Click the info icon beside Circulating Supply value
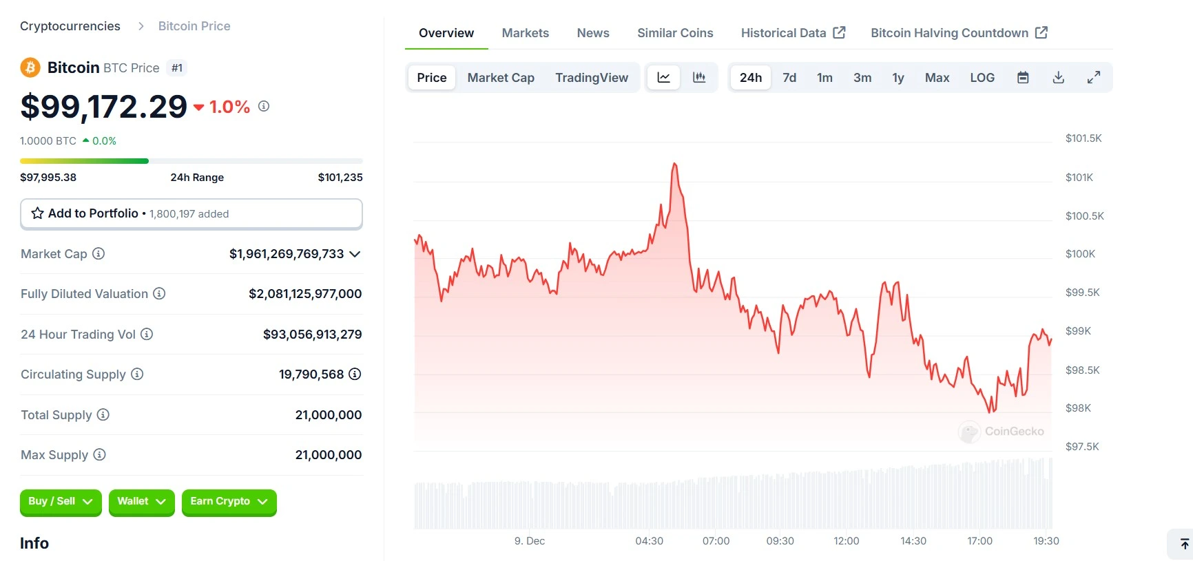The width and height of the screenshot is (1193, 561). [355, 374]
